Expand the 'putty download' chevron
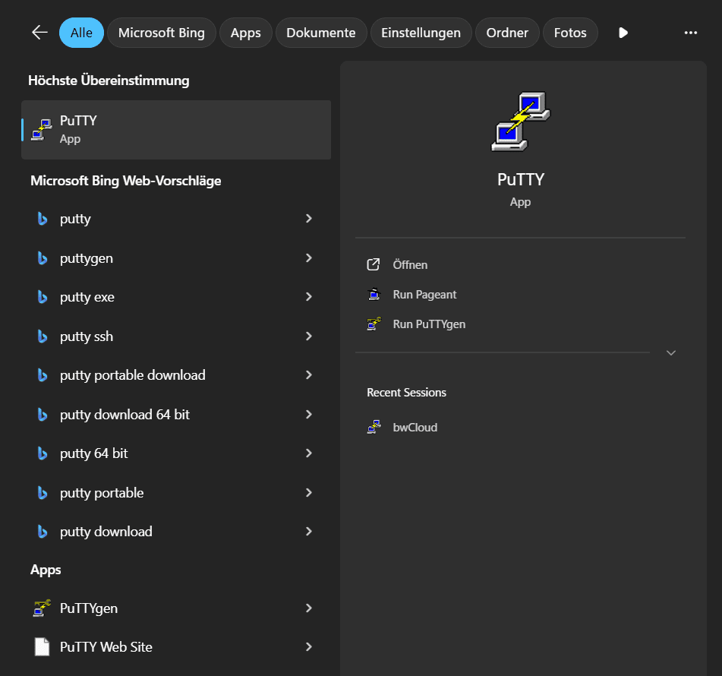 point(309,532)
